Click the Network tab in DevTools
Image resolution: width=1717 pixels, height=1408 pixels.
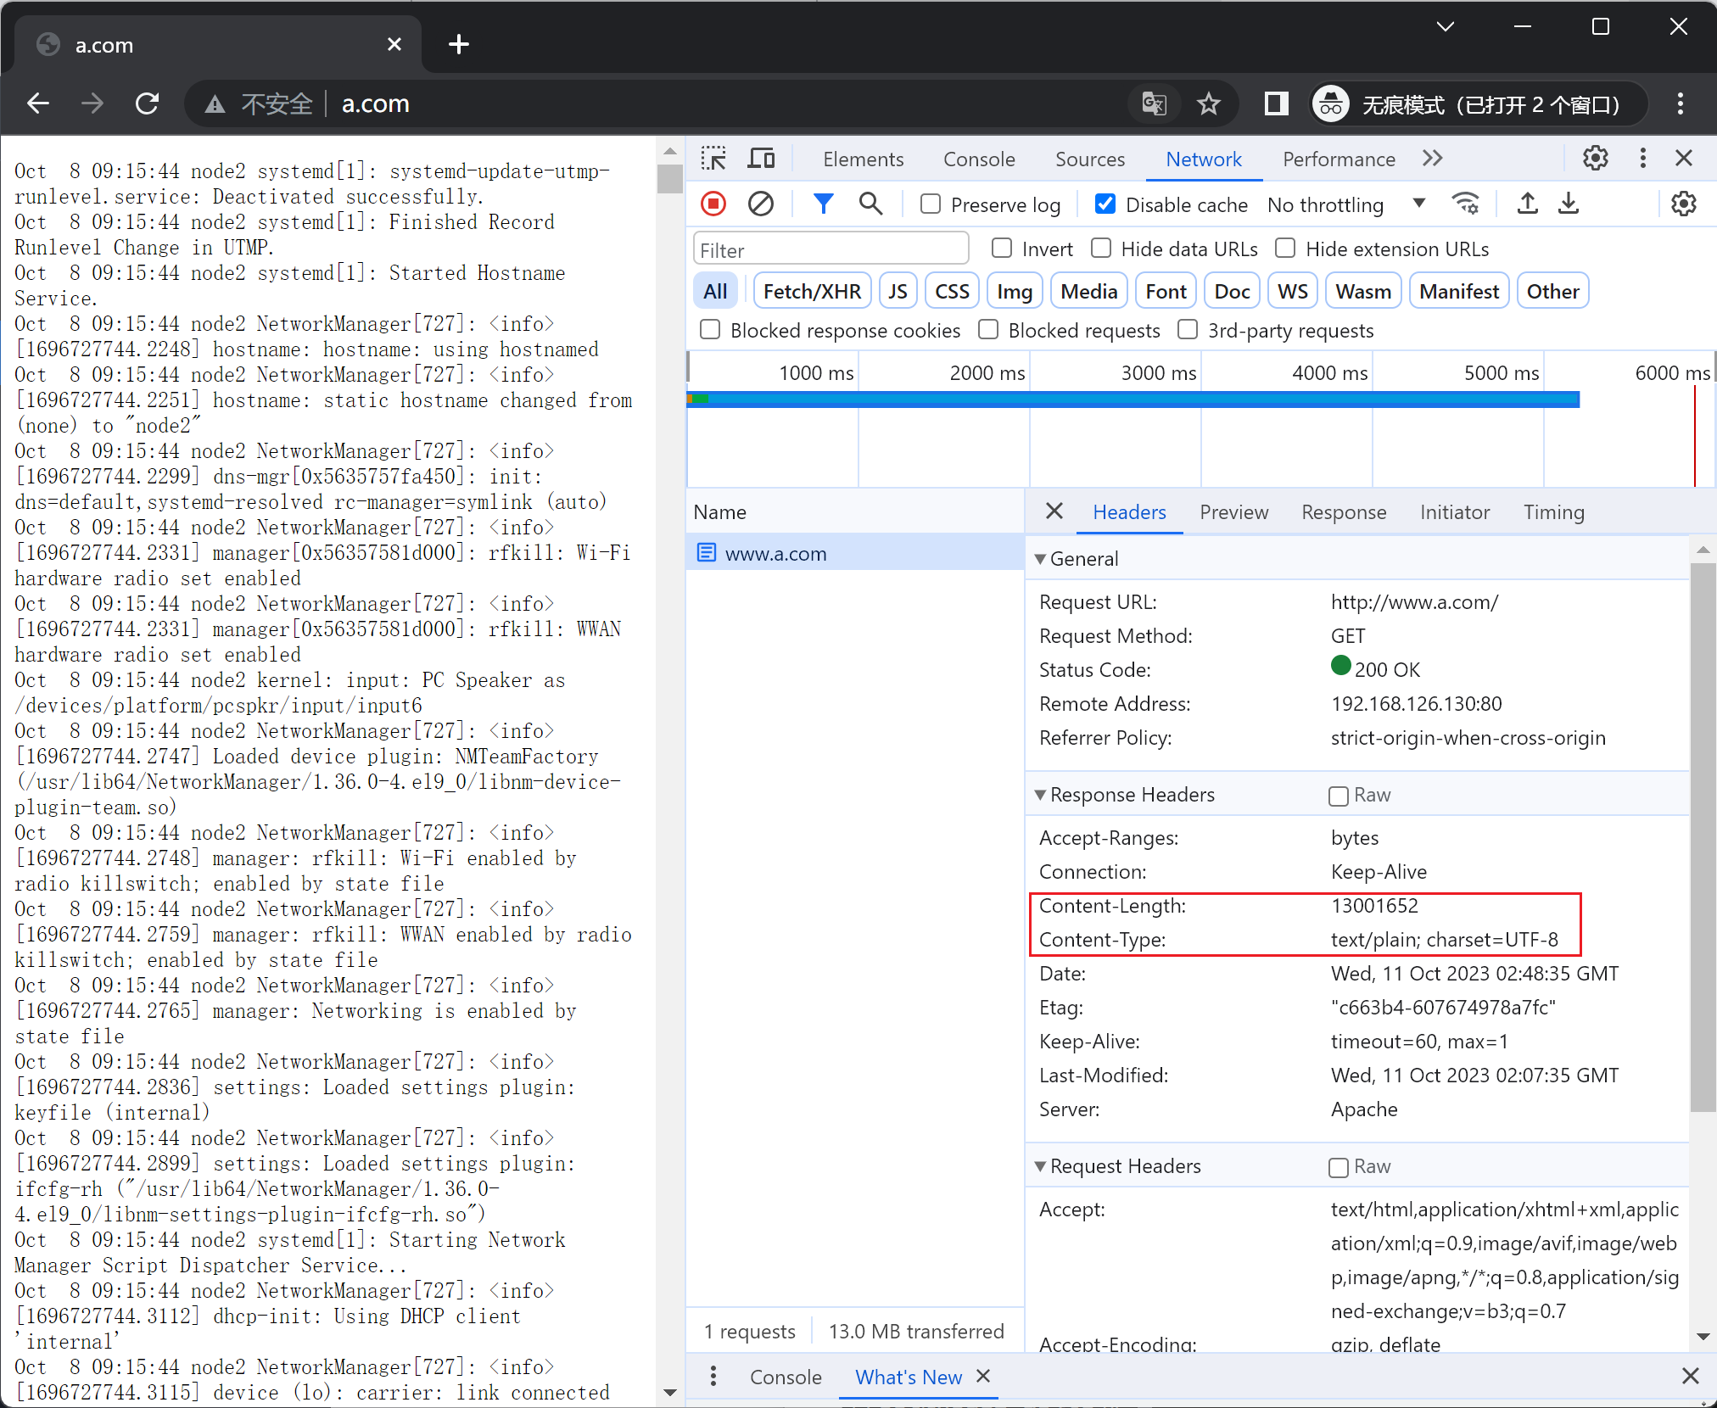click(x=1202, y=159)
